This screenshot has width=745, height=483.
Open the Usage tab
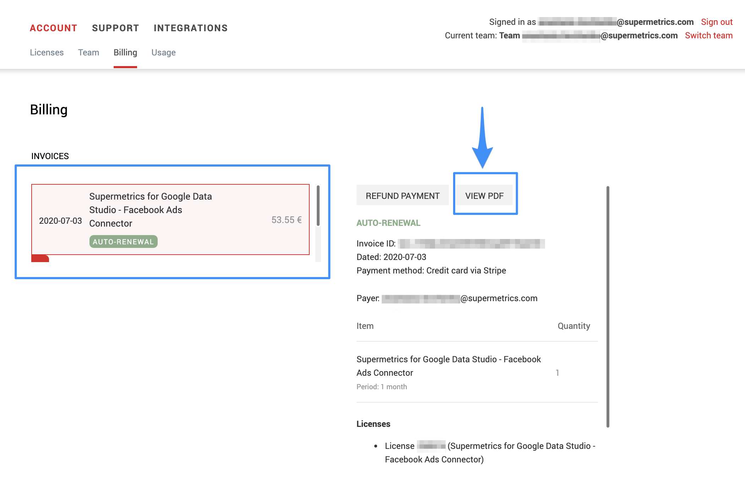(x=163, y=53)
